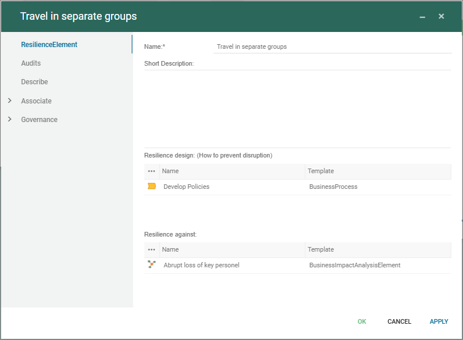Open the Audits tab

click(31, 63)
